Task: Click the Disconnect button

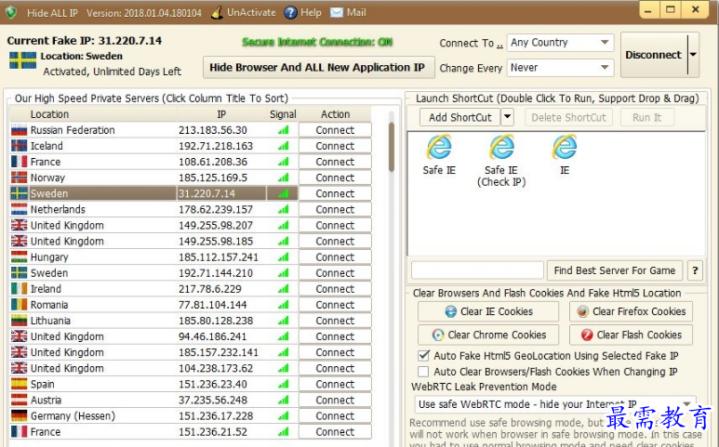Action: tap(654, 55)
